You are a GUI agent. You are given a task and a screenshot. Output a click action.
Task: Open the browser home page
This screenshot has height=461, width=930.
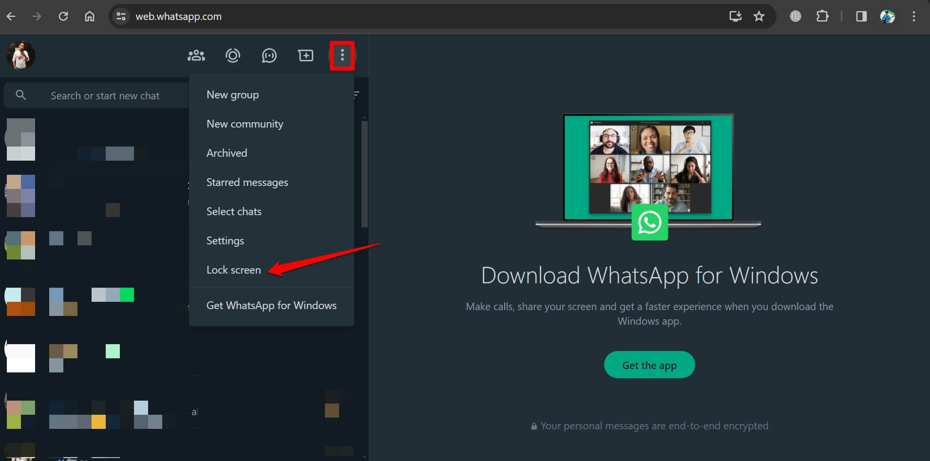[x=90, y=17]
